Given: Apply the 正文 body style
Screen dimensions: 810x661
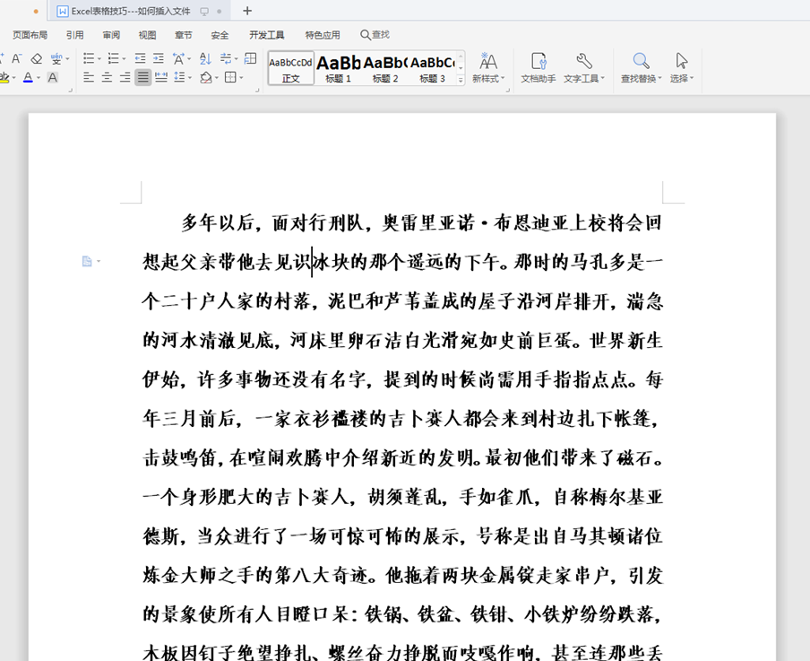Looking at the screenshot, I should pyautogui.click(x=291, y=67).
